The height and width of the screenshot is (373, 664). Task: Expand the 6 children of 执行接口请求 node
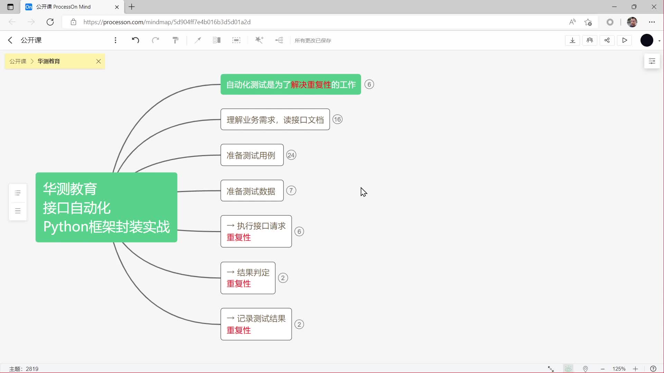pos(299,231)
